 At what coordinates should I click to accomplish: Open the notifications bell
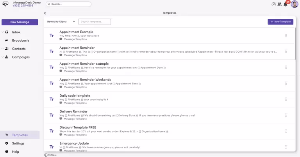pyautogui.click(x=286, y=4)
